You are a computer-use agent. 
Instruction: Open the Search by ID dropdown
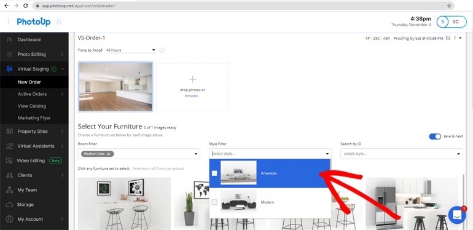tap(402, 154)
